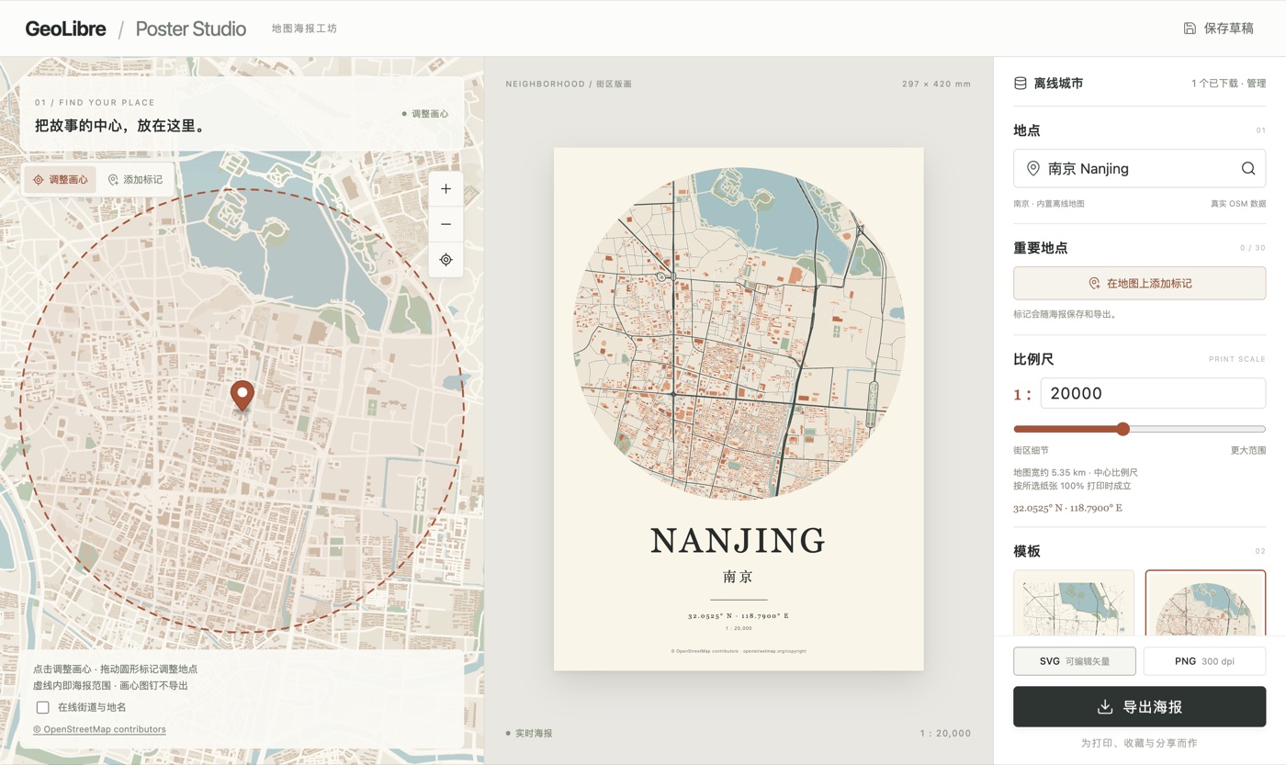Choose SVG 可编辑矢量 export format
Image resolution: width=1286 pixels, height=765 pixels.
[x=1075, y=661]
